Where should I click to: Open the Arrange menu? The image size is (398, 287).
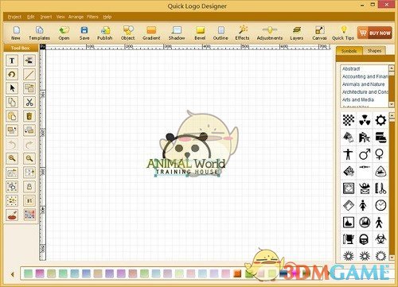[x=76, y=17]
